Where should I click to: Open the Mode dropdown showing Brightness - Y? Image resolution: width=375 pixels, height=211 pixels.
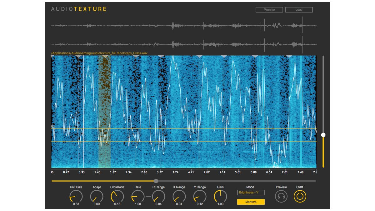tap(250, 193)
